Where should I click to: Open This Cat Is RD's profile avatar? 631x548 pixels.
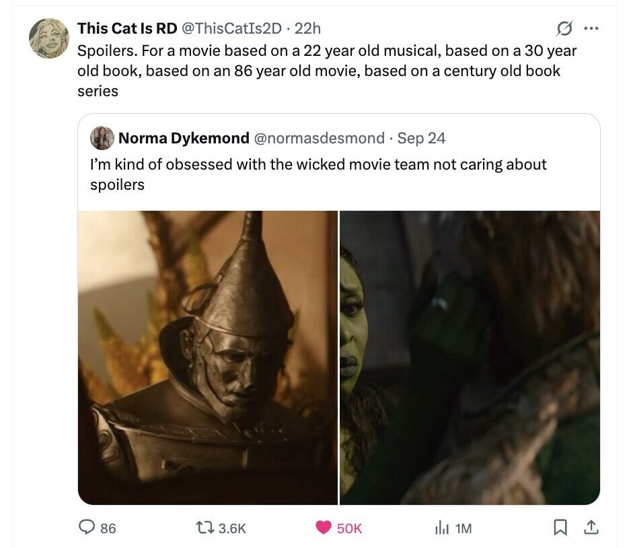49,38
